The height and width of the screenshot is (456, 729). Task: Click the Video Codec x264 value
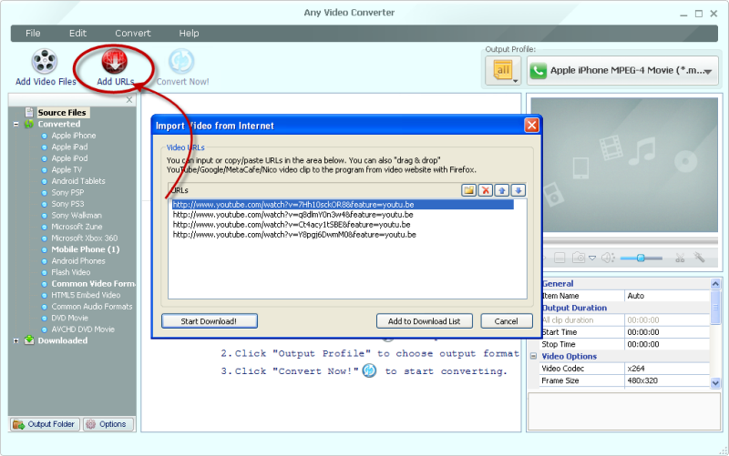point(667,369)
